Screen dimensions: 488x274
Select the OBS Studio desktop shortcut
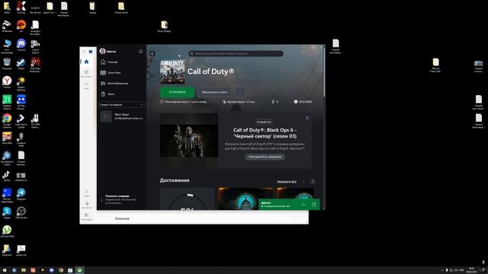[21, 213]
